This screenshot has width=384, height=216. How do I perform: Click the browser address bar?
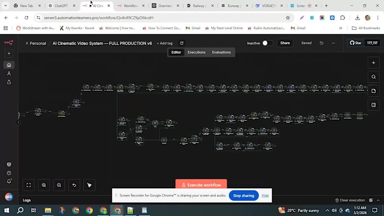pos(162,18)
